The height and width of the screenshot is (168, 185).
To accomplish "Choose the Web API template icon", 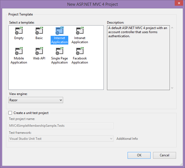I will (x=39, y=51).
